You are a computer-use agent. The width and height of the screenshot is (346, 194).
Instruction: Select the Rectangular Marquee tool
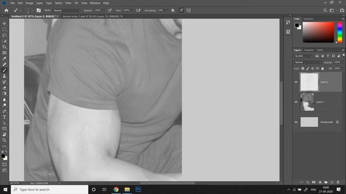click(4, 29)
